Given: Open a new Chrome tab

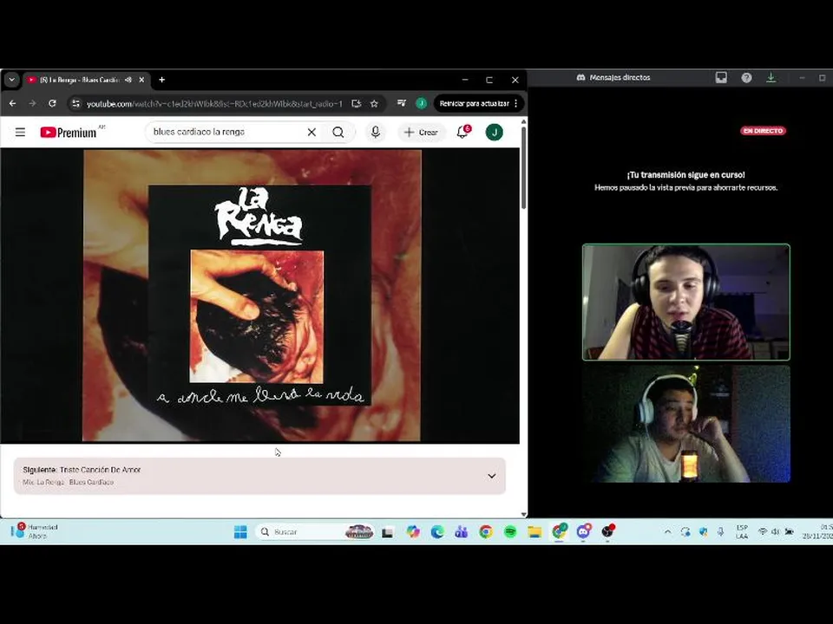Looking at the screenshot, I should [x=162, y=80].
